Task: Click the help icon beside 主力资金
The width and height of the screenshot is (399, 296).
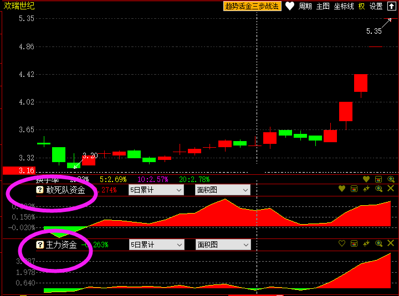Action: point(40,244)
